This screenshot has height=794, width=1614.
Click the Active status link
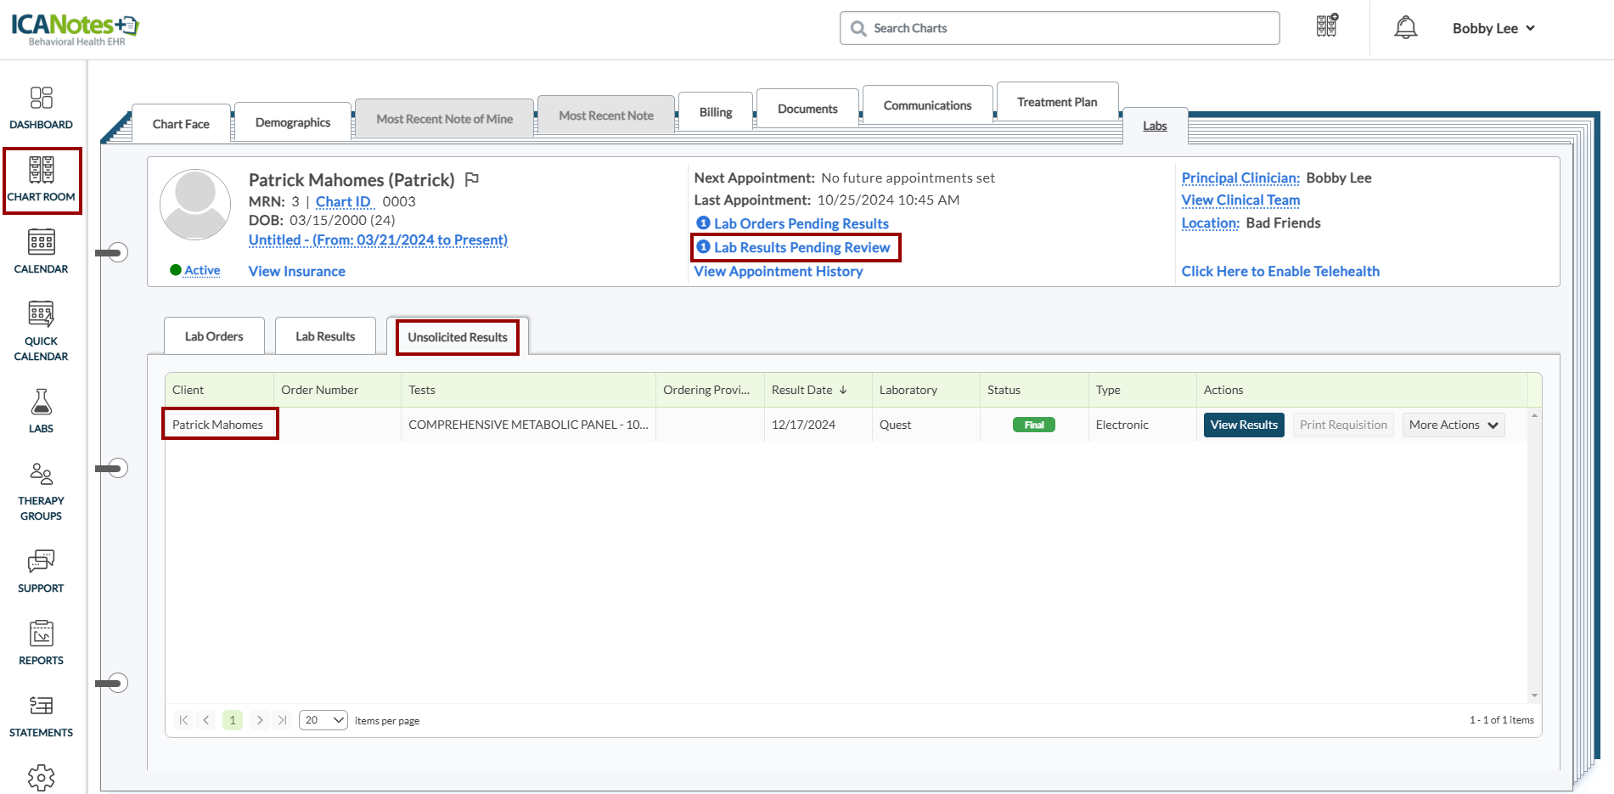[x=202, y=270]
